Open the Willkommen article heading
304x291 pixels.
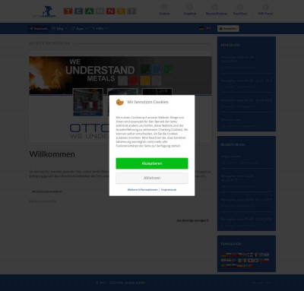[x=52, y=154]
